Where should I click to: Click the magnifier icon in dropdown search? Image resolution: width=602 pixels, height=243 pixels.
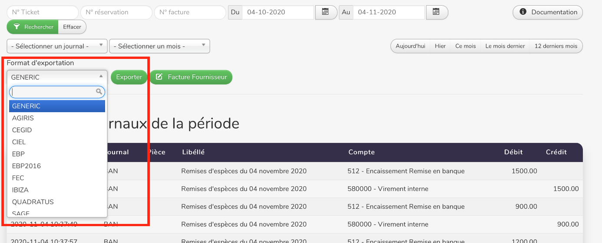click(x=99, y=91)
